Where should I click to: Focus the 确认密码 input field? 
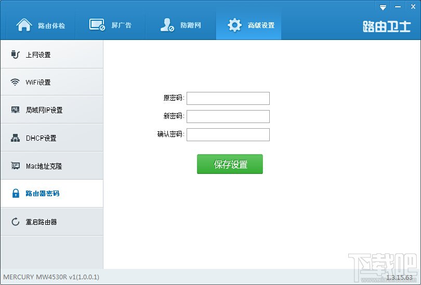[228, 134]
